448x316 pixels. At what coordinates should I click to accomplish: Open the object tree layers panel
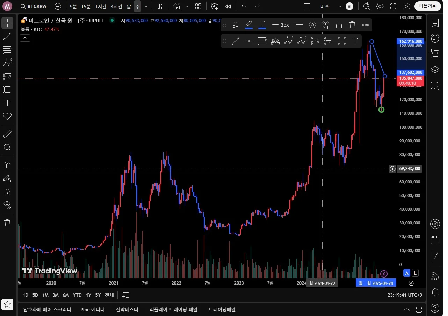pyautogui.click(x=435, y=69)
